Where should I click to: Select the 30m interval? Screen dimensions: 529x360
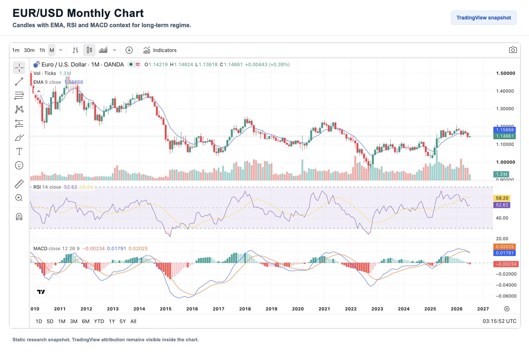point(29,50)
